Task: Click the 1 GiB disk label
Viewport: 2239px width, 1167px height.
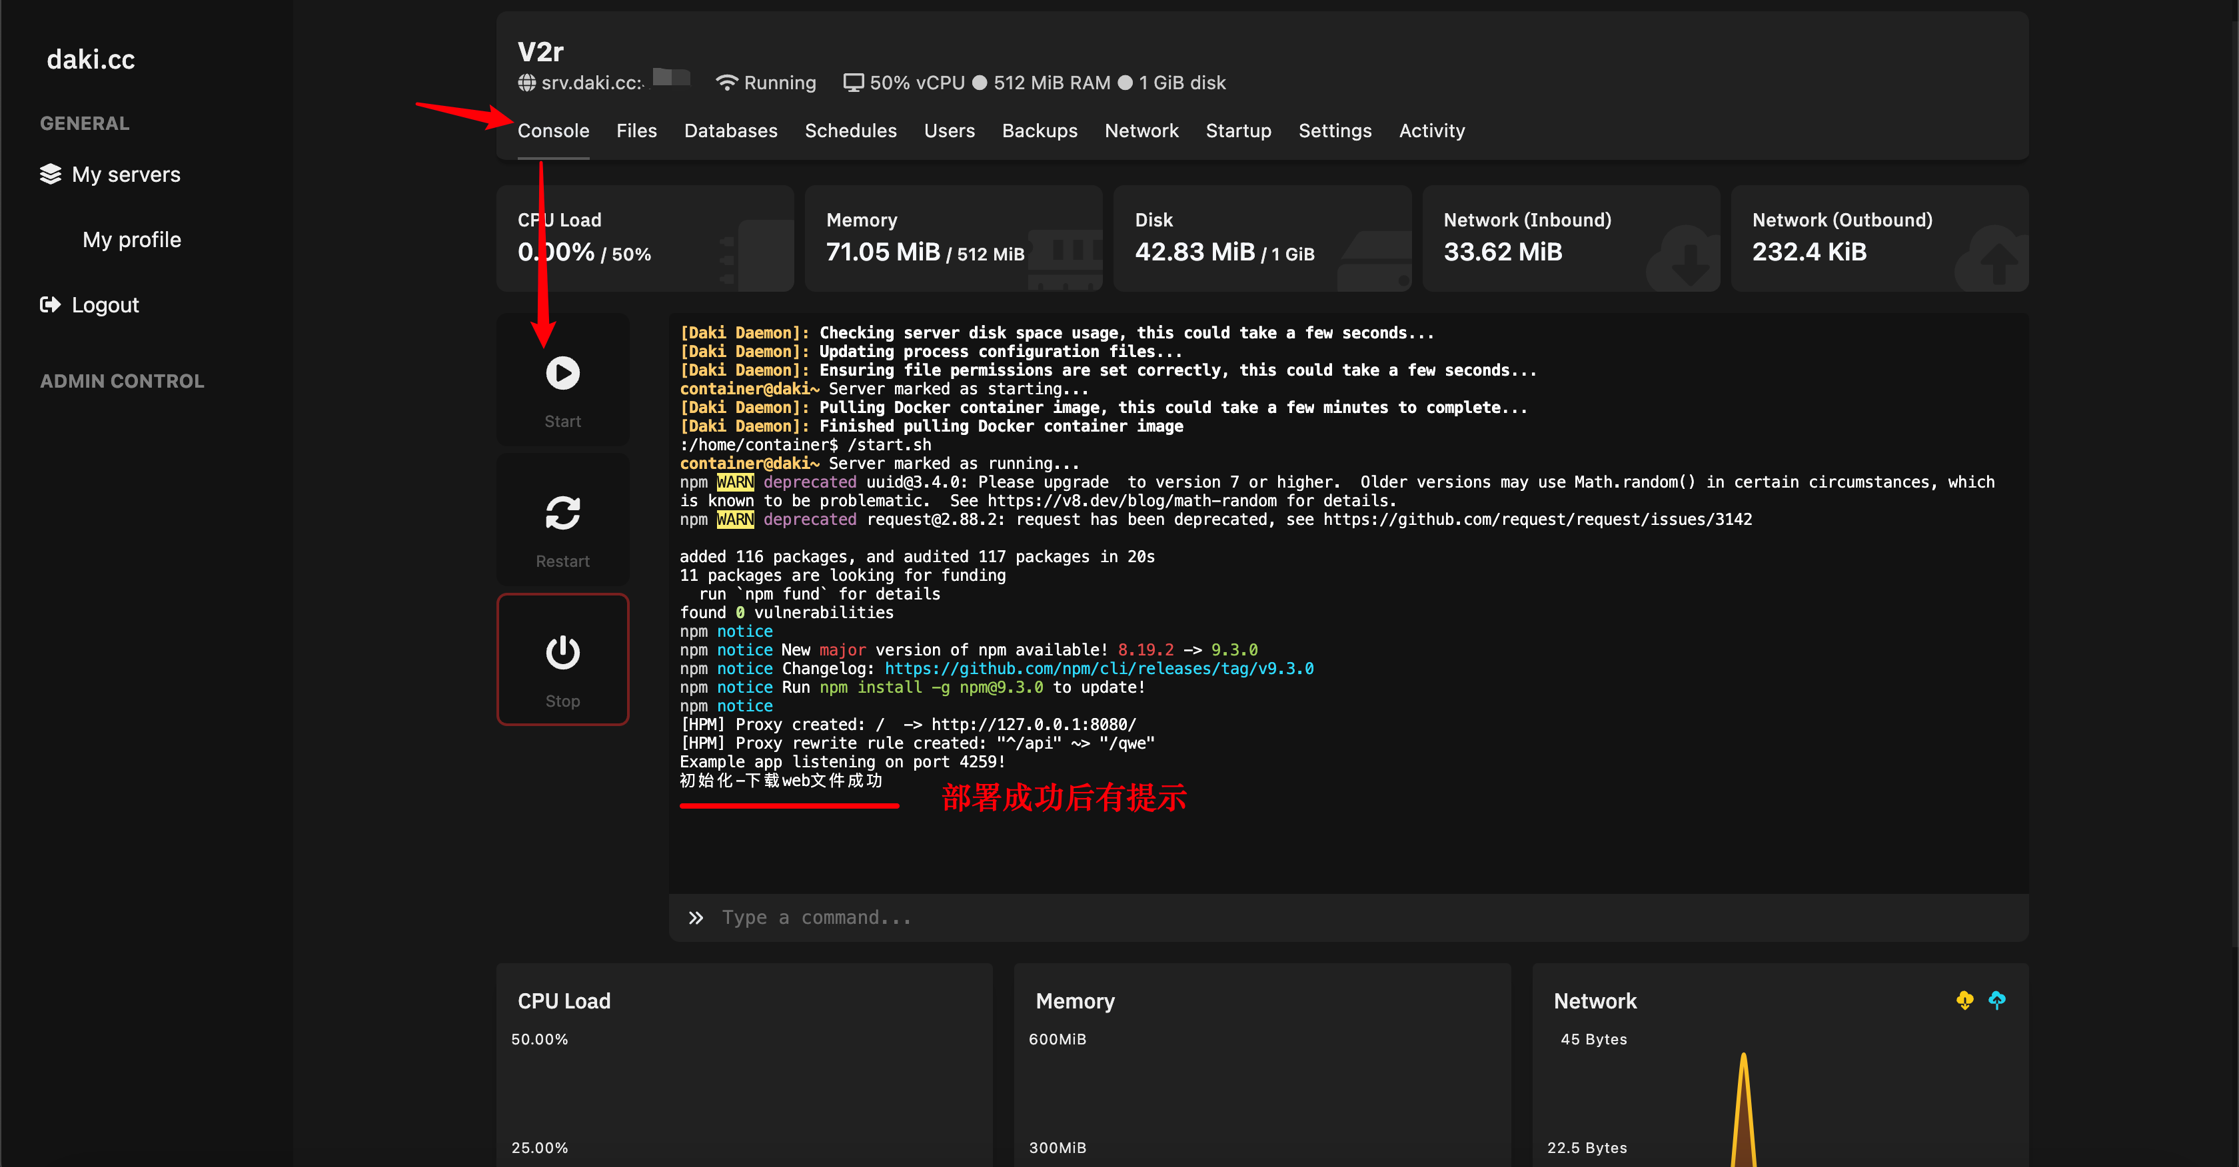Action: [x=1182, y=83]
